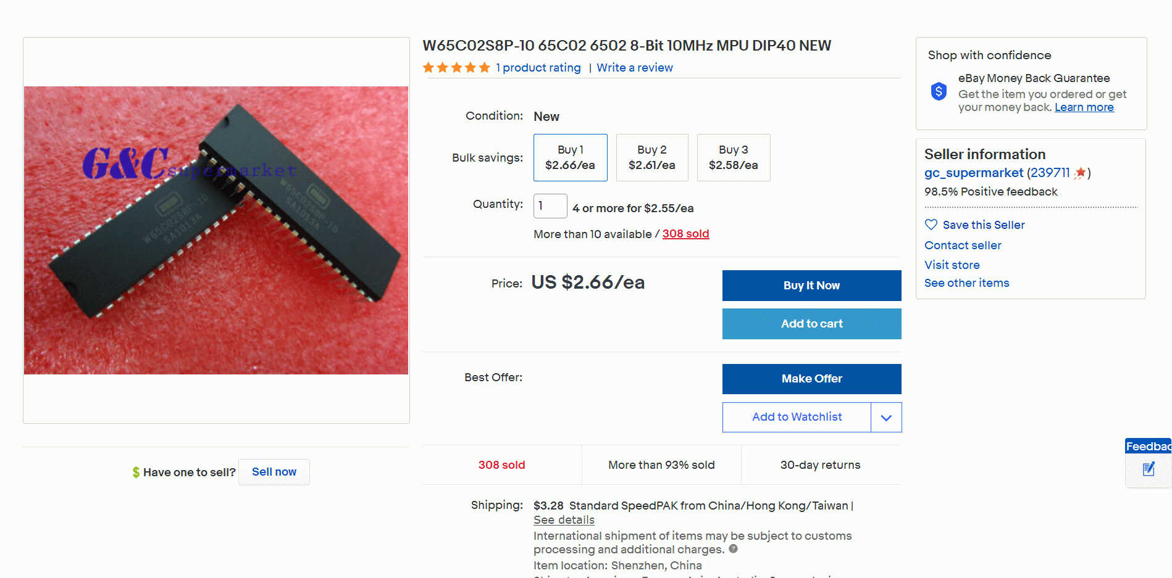Click the heart icon to save seller
Screen dimensions: 1172x578
point(931,225)
